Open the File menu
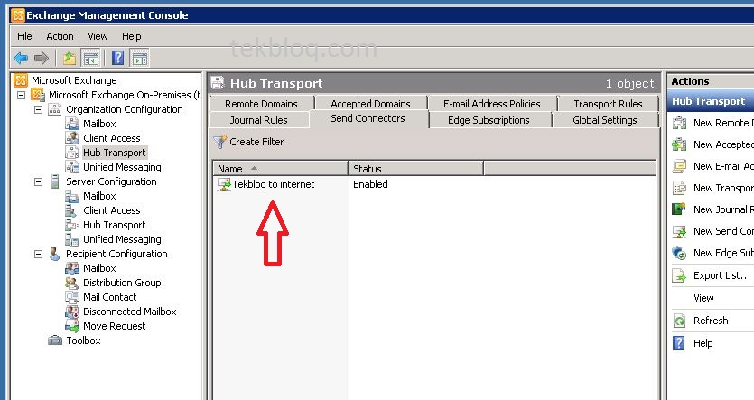The image size is (754, 400). [24, 36]
